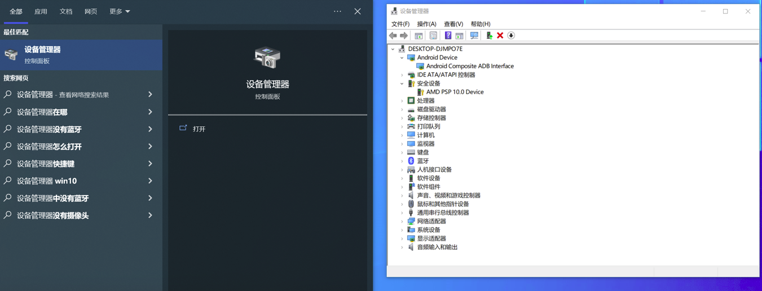Click the 磁盘驱动器 disk drive icon
This screenshot has width=762, height=291.
click(x=411, y=109)
